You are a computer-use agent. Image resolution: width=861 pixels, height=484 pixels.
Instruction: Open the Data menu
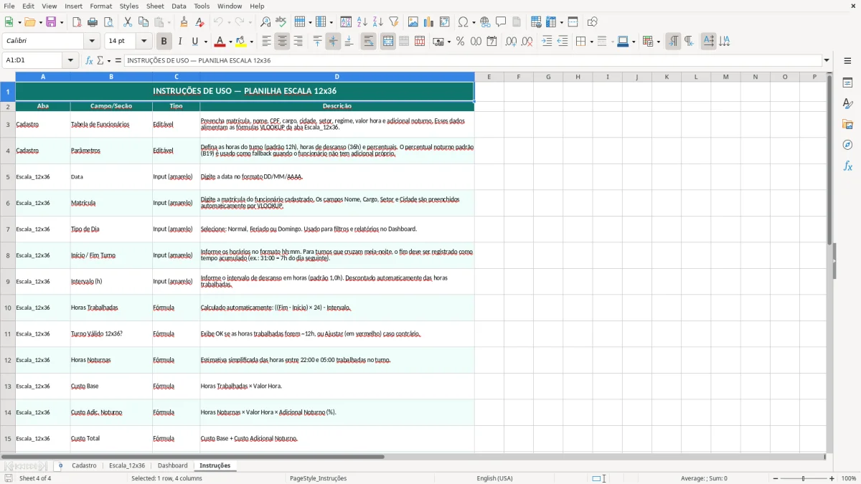[179, 6]
